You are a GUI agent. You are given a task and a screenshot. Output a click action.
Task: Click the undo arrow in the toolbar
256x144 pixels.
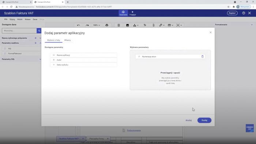click(78, 25)
